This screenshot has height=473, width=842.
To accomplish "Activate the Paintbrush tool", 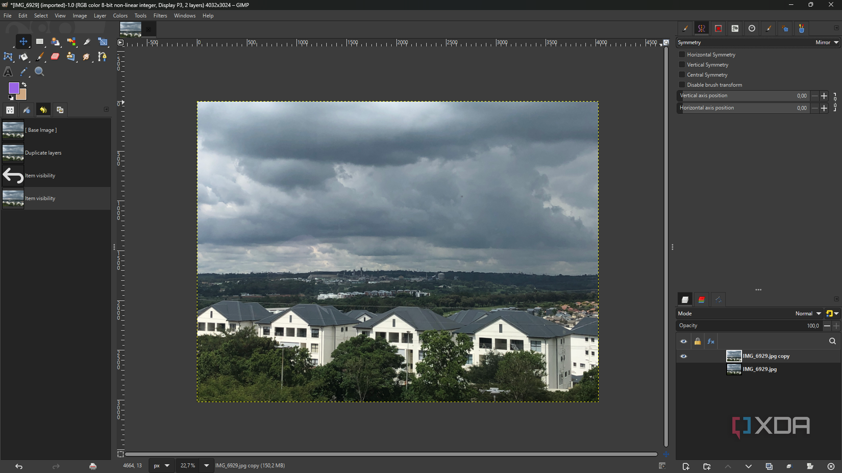I will [39, 57].
